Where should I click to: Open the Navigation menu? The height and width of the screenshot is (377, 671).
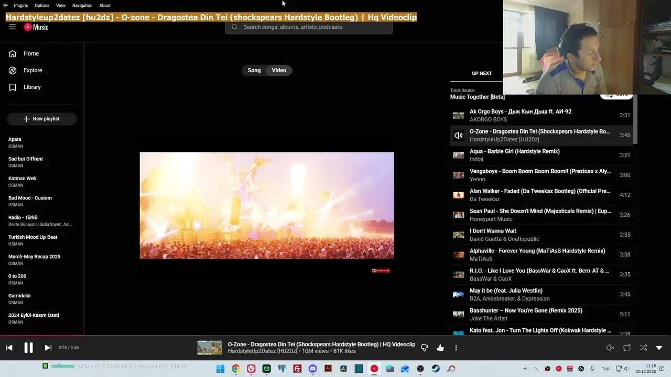pyautogui.click(x=82, y=5)
